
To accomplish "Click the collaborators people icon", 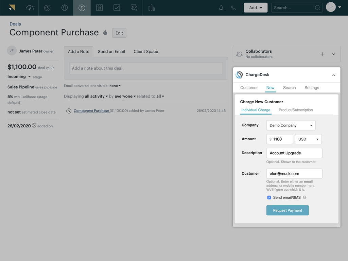I will (239, 54).
